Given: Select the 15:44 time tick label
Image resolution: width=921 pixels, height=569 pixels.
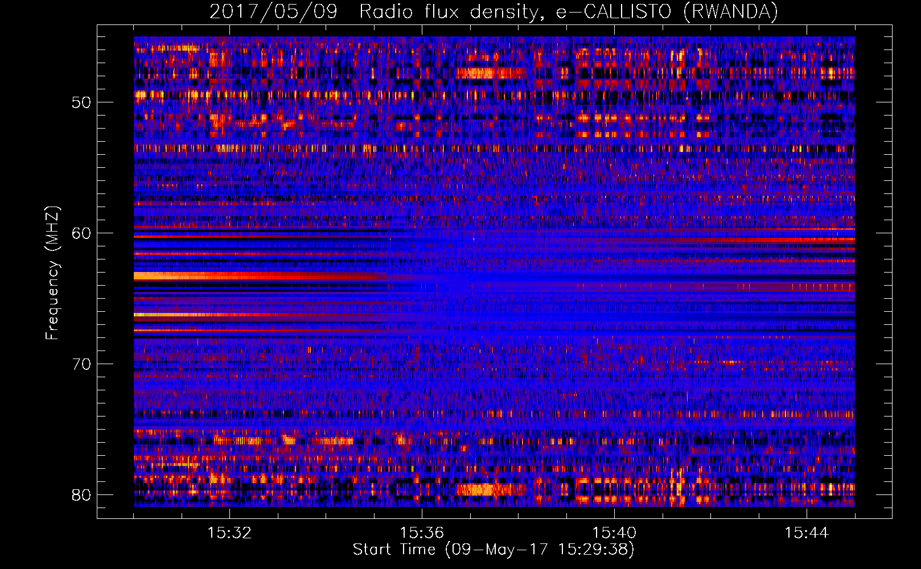Looking at the screenshot, I should pyautogui.click(x=807, y=533).
